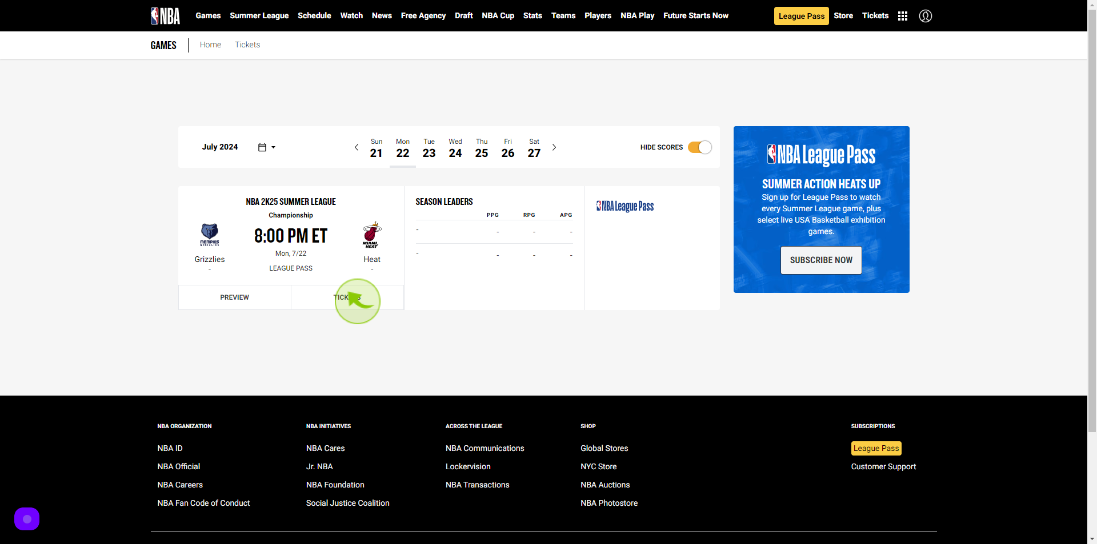Open Future Starts Now menu item
Image resolution: width=1097 pixels, height=544 pixels.
click(x=696, y=15)
